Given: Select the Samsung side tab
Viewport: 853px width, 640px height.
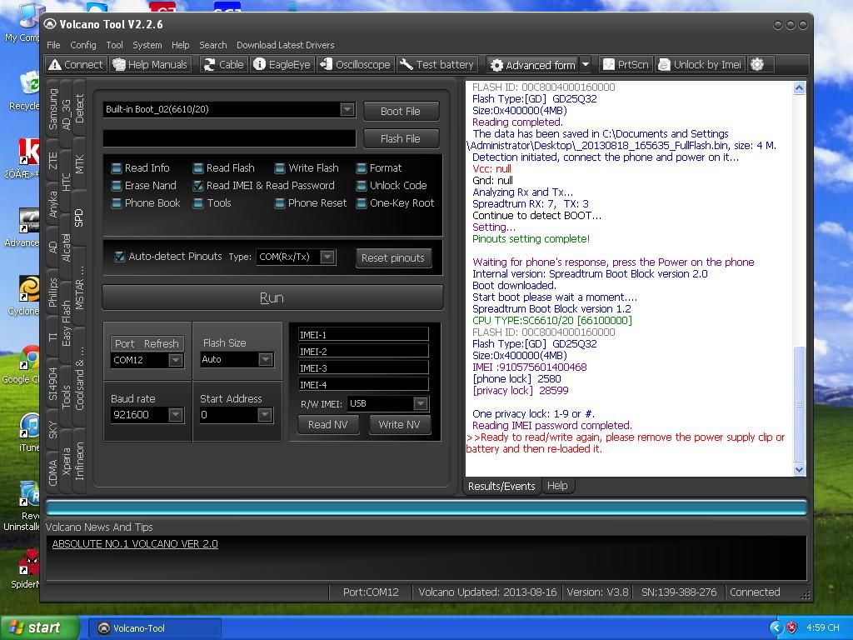Looking at the screenshot, I should 52,109.
